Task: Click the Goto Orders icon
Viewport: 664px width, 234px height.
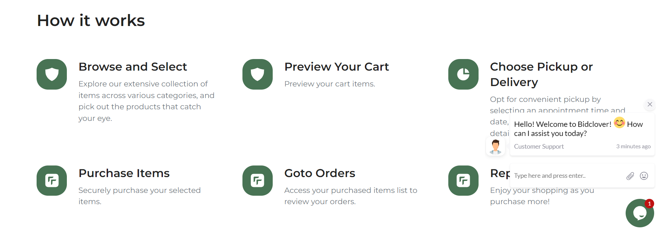Action: pos(258,181)
